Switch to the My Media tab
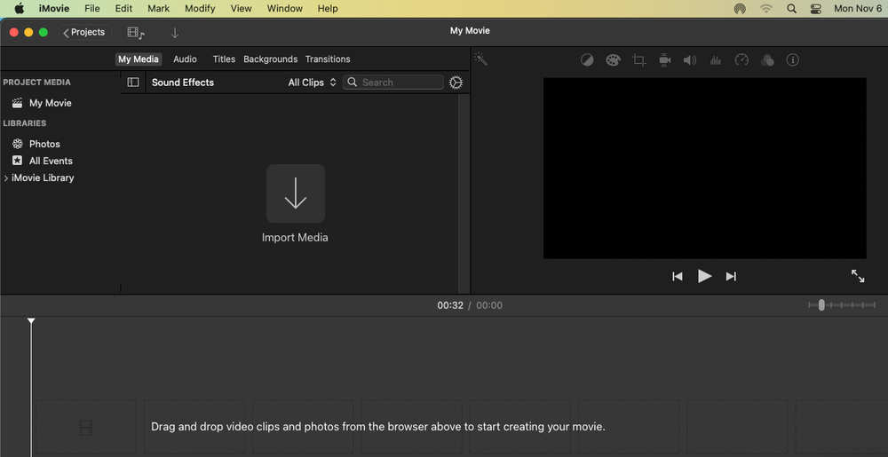888x457 pixels. click(139, 59)
